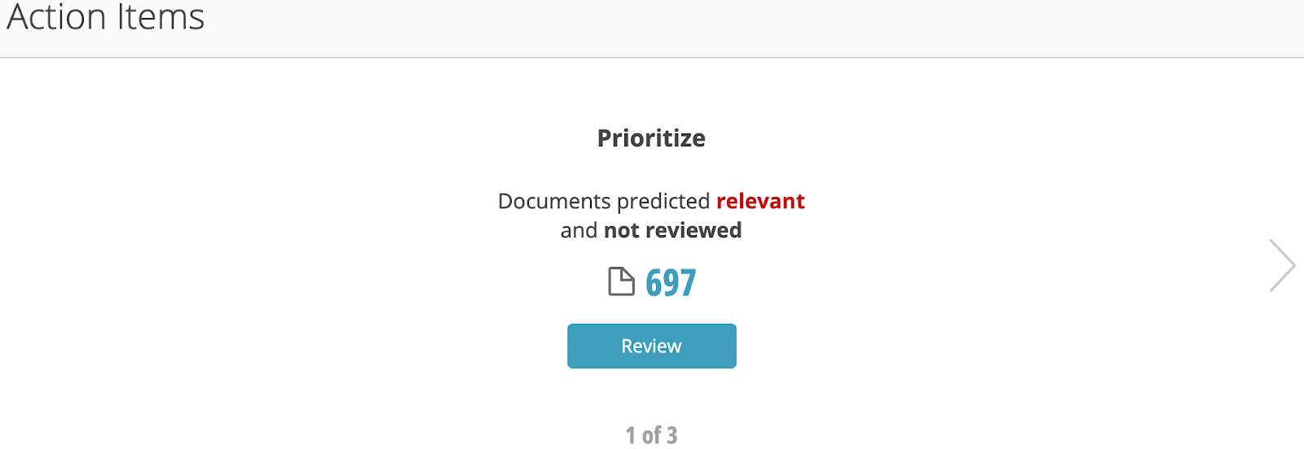
Task: Click the bold not reviewed text
Action: tap(672, 230)
